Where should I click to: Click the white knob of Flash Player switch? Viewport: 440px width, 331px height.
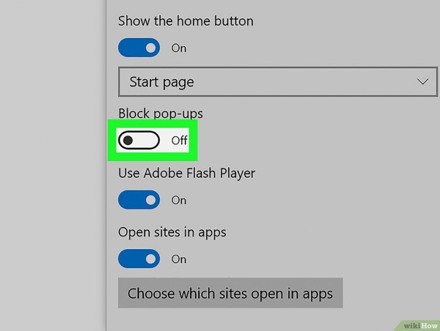[150, 200]
